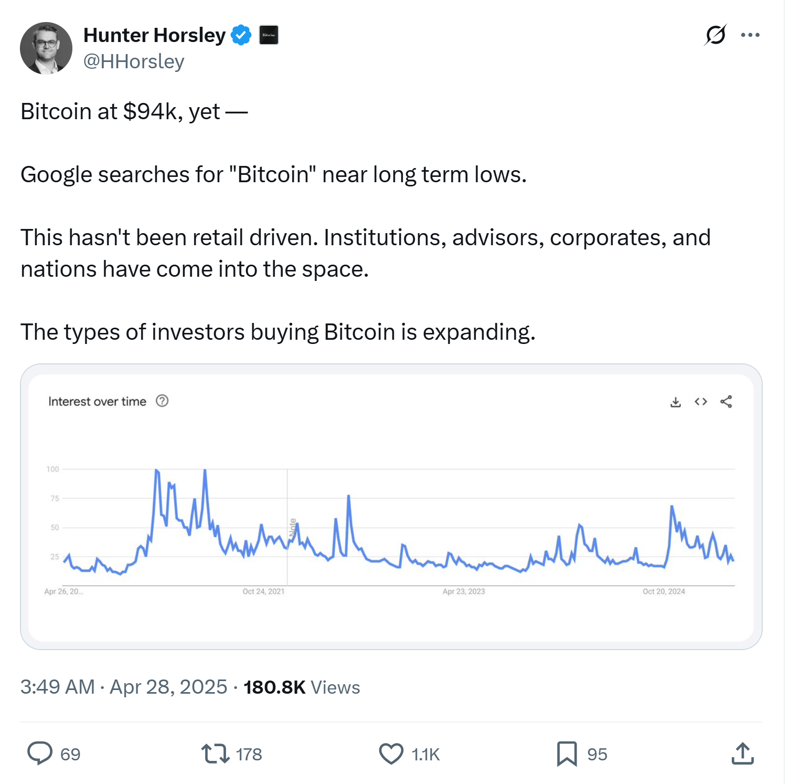Click the help question mark icon

coord(162,401)
